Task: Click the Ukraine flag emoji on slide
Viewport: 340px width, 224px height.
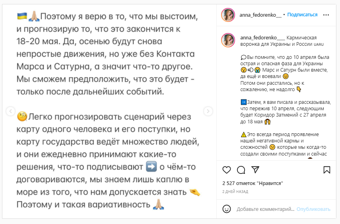Action: click(22, 17)
